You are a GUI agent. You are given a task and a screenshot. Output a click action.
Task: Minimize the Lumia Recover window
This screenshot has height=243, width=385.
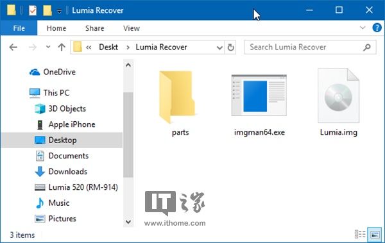pyautogui.click(x=310, y=10)
